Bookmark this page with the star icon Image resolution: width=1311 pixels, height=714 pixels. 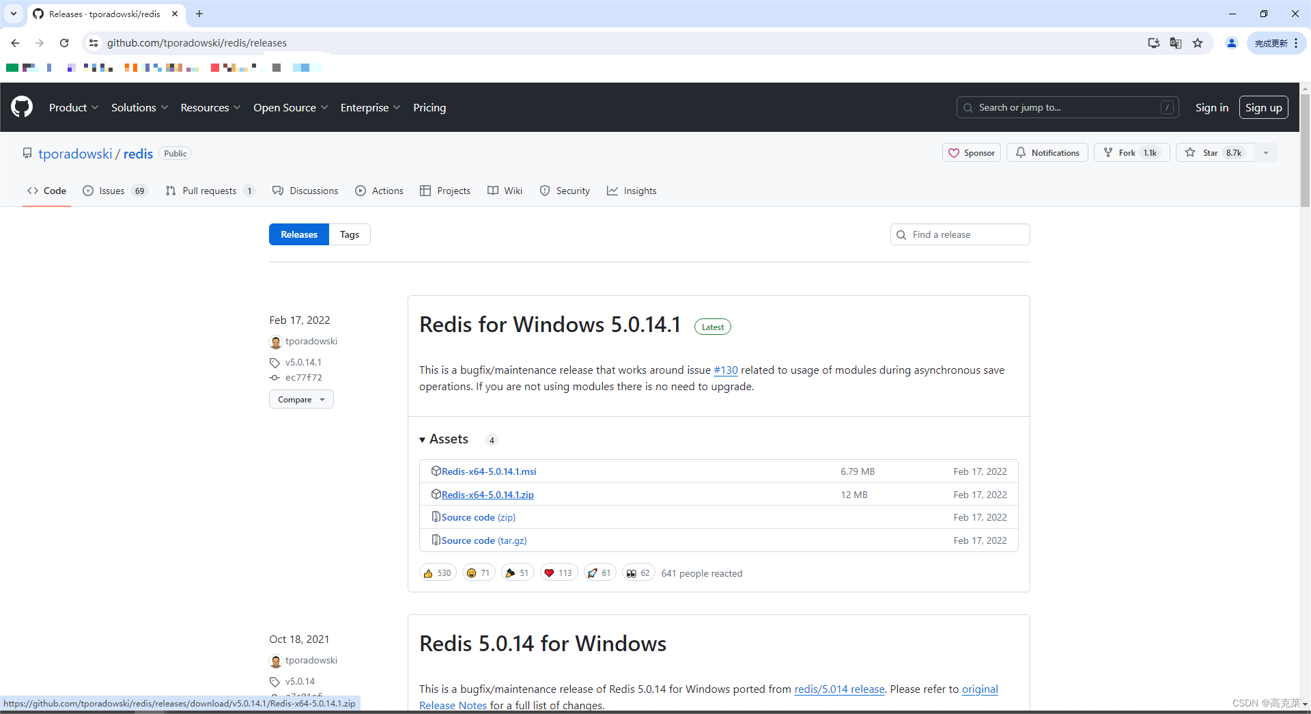(1198, 43)
